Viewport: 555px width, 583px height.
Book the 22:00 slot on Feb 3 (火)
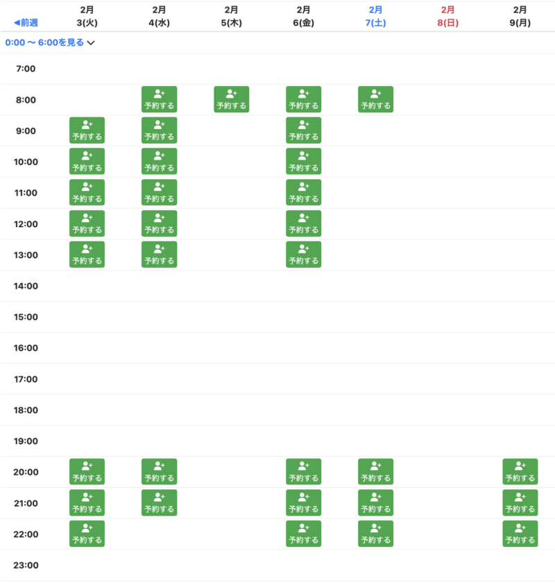(x=87, y=534)
